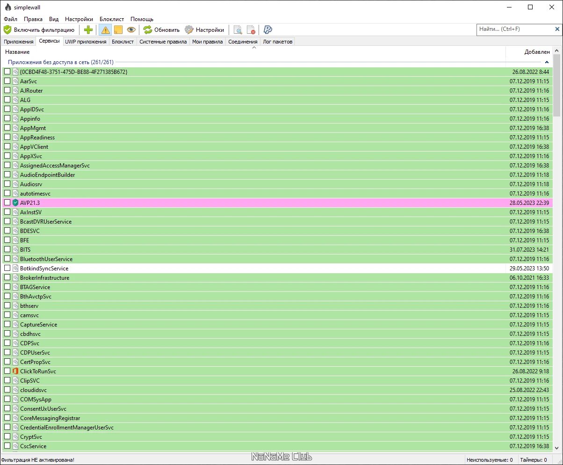Check the AppIDSvc checkbox
Screen dimensions: 563x465
(7, 109)
